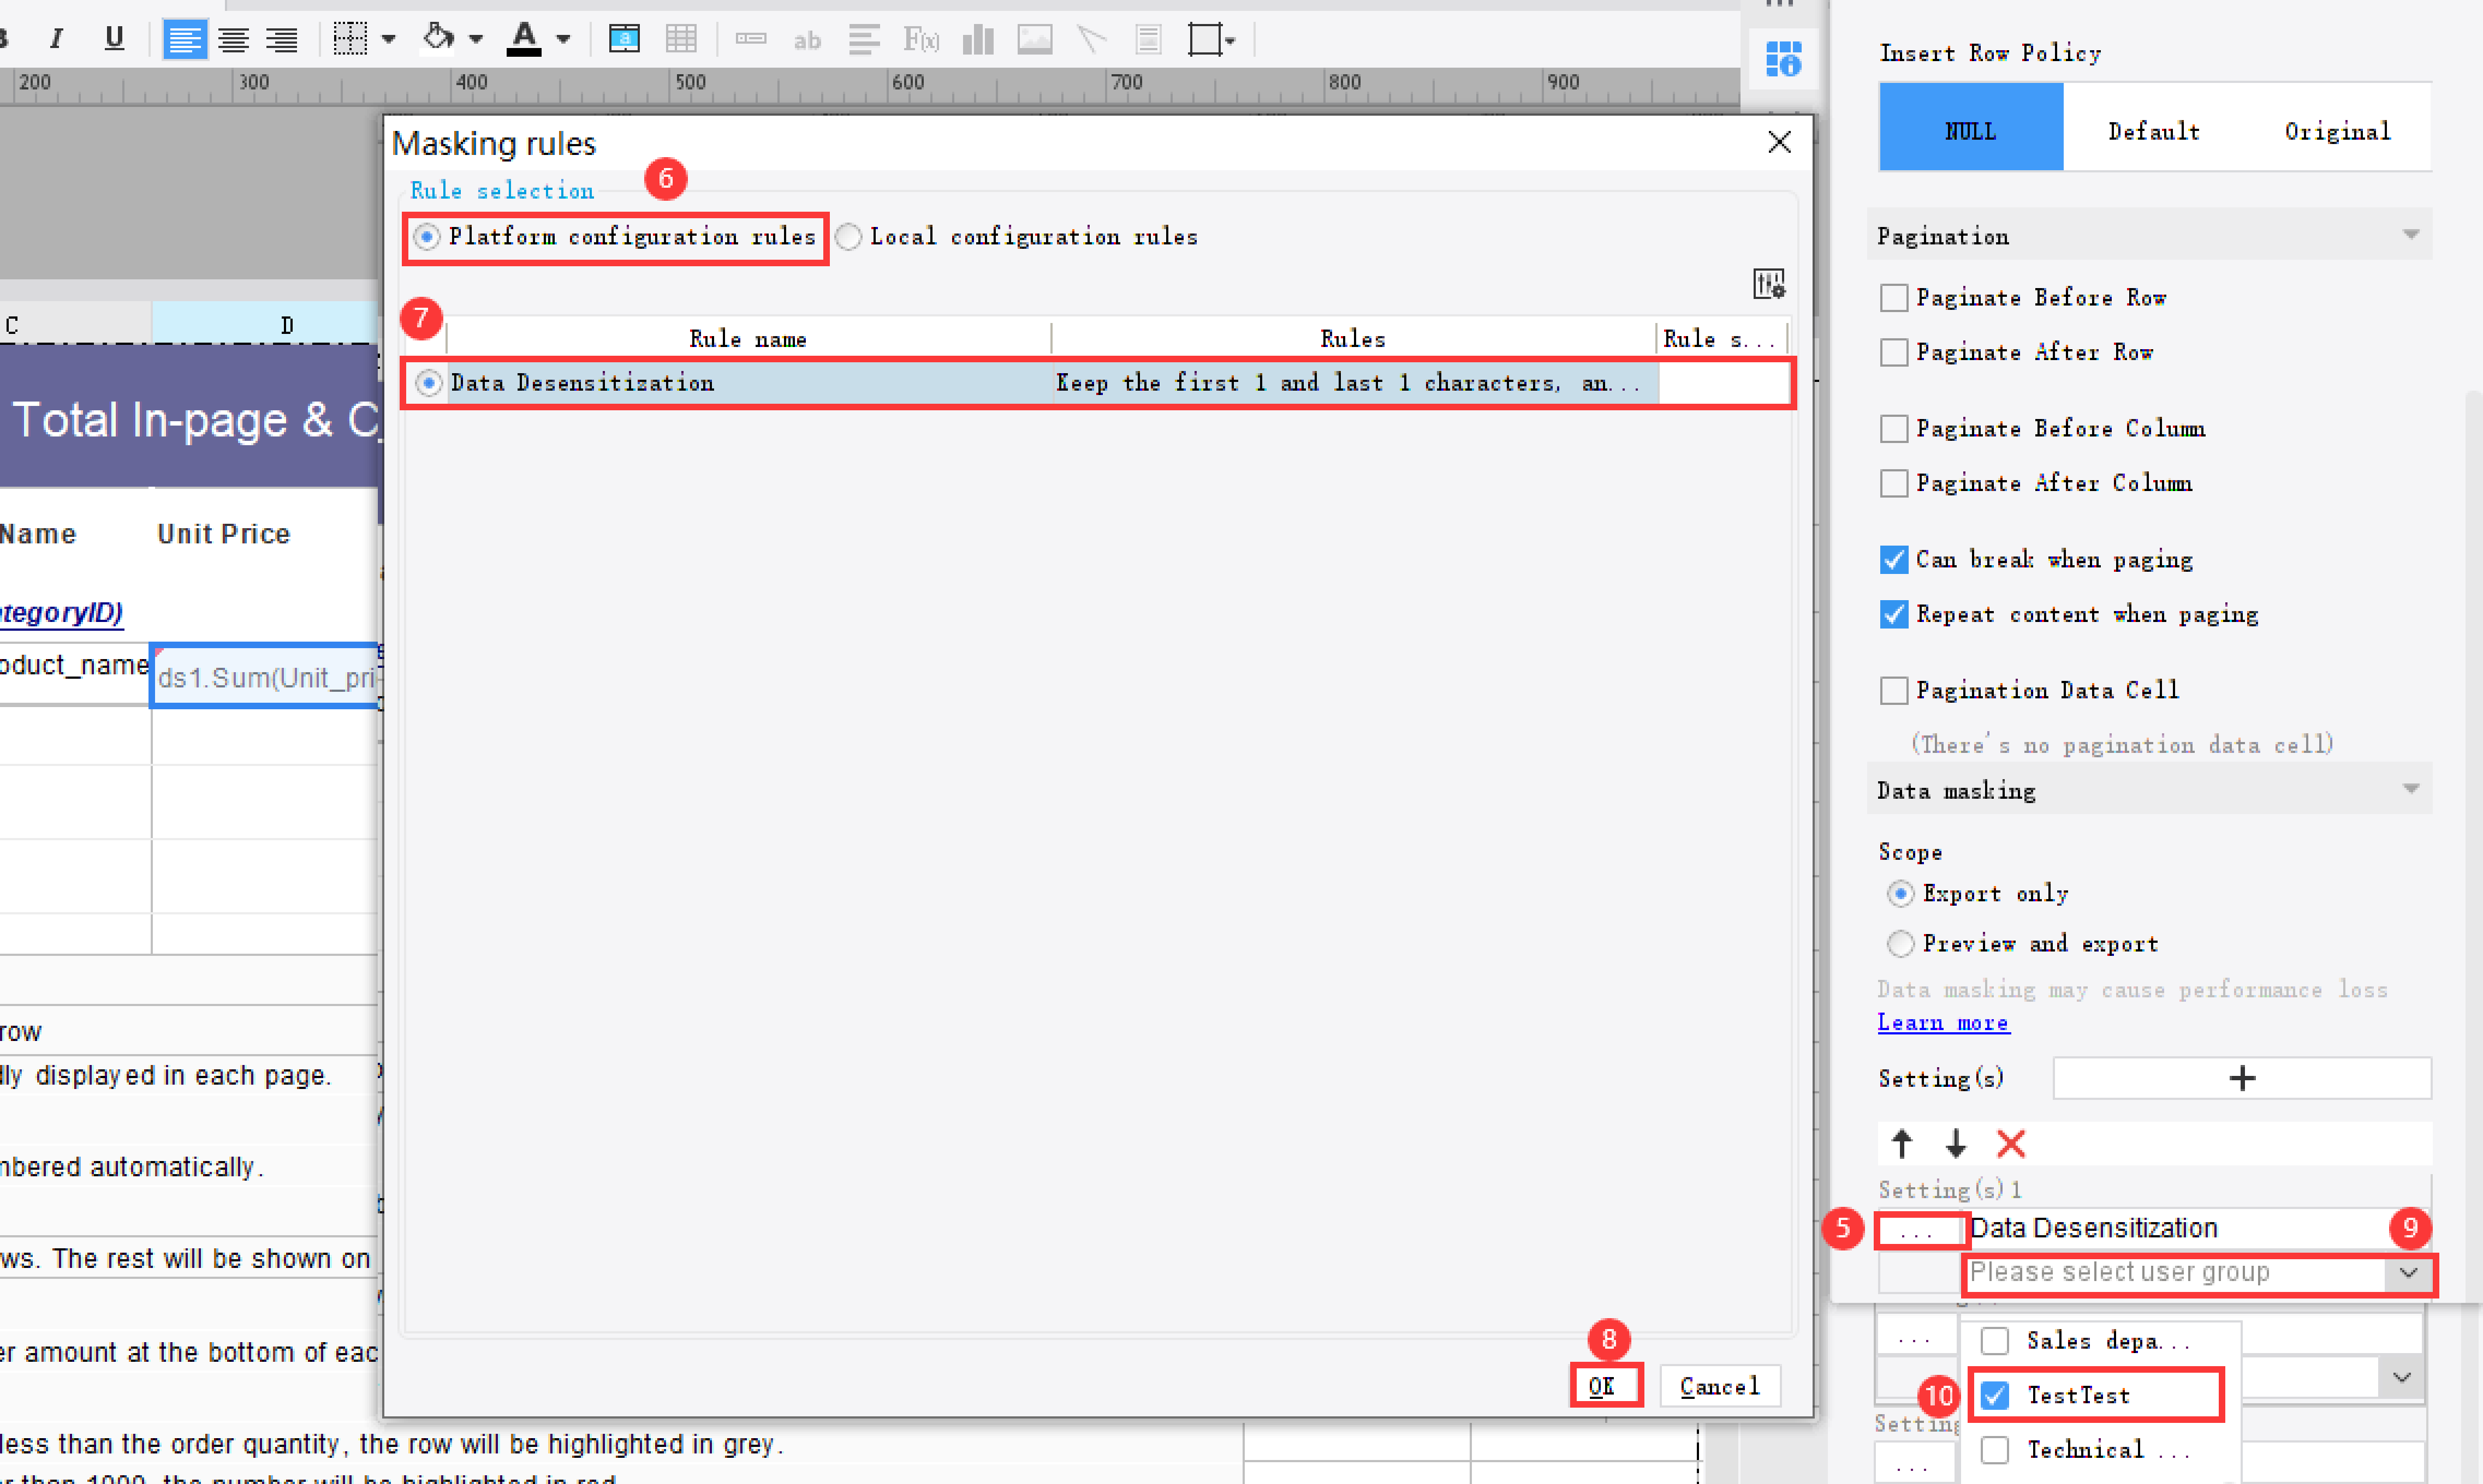Image resolution: width=2483 pixels, height=1484 pixels.
Task: Choose Preview and export scope
Action: click(x=1900, y=943)
